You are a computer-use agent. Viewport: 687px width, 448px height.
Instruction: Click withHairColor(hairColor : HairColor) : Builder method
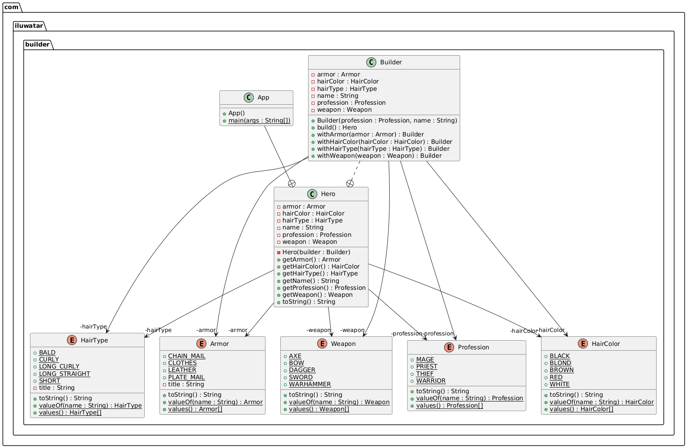pos(385,142)
